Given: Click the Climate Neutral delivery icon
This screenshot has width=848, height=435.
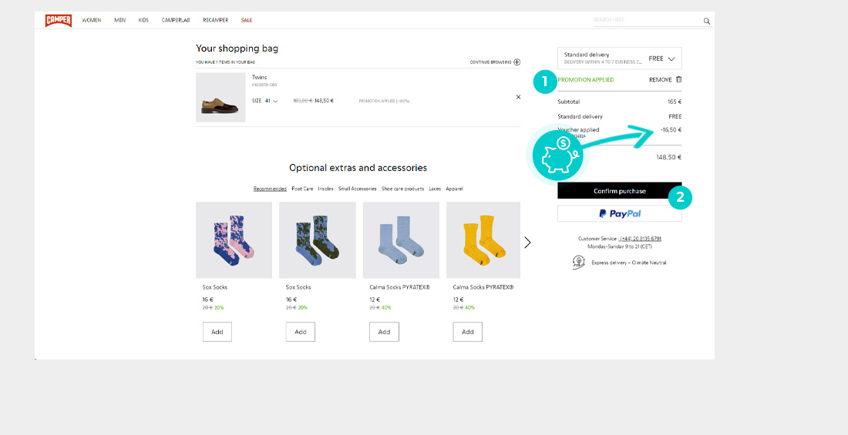Looking at the screenshot, I should click(x=579, y=263).
